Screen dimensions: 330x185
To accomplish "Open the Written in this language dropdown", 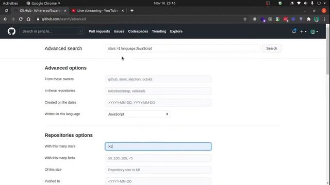I will [138, 114].
